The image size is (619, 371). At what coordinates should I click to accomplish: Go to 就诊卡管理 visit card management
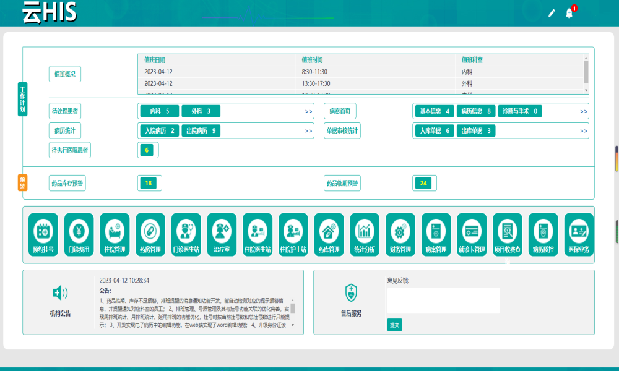(x=472, y=234)
